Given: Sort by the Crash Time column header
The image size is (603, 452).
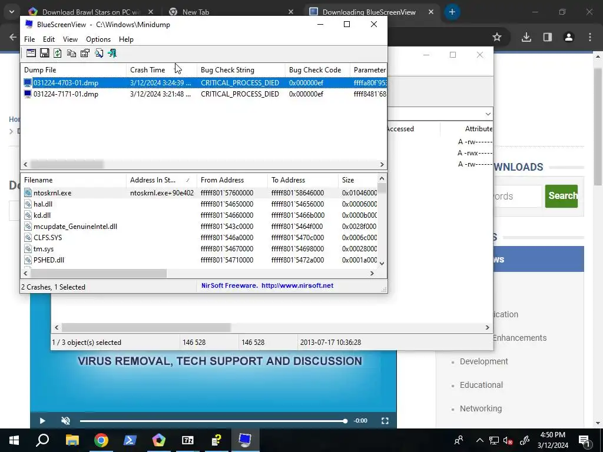Looking at the screenshot, I should [161, 70].
